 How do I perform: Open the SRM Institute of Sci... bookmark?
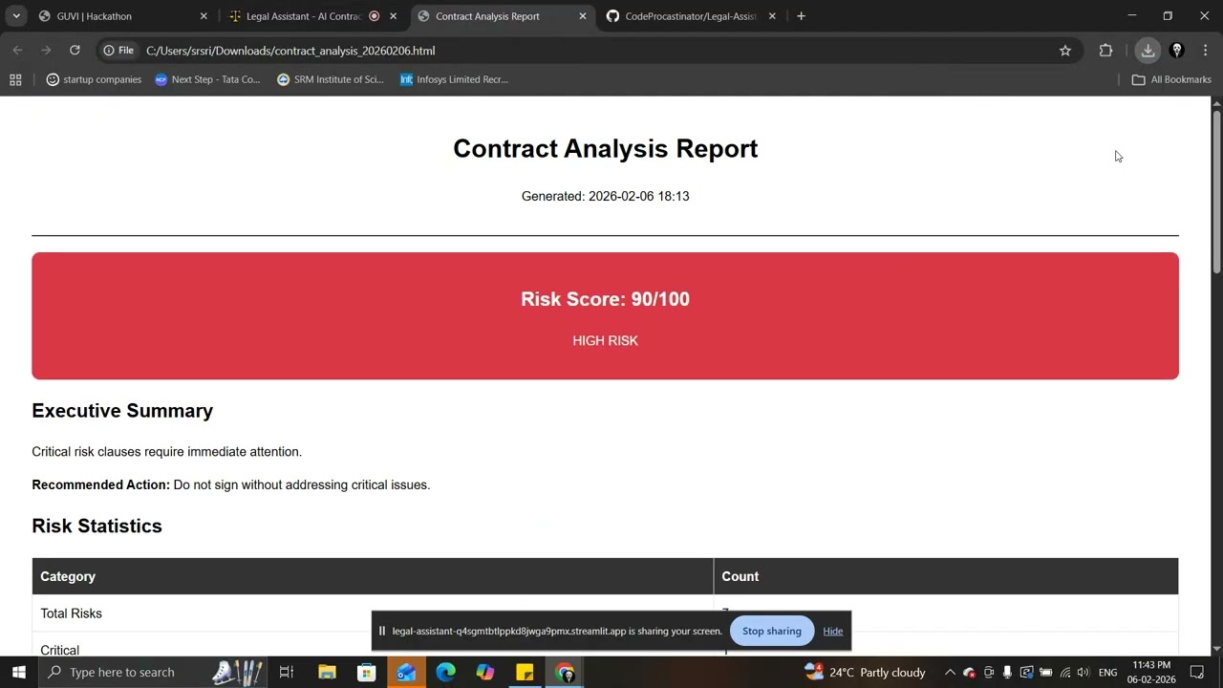tap(331, 79)
